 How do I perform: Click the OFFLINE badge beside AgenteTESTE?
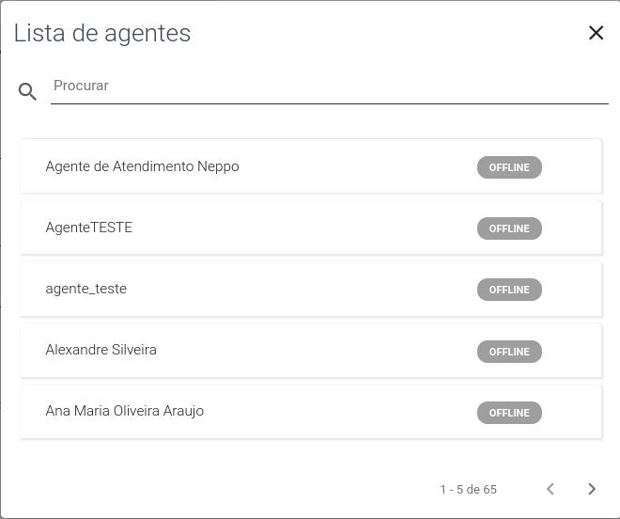pos(509,228)
